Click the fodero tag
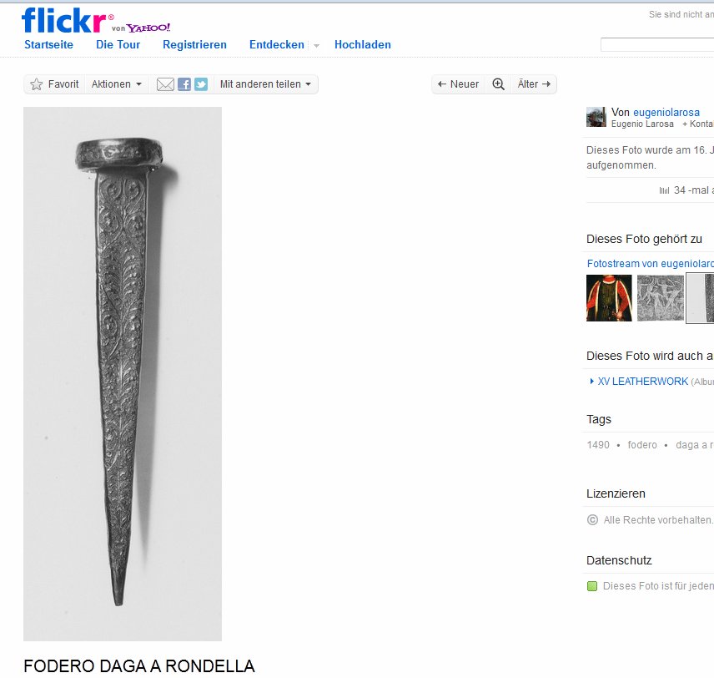714x678 pixels. coord(642,445)
